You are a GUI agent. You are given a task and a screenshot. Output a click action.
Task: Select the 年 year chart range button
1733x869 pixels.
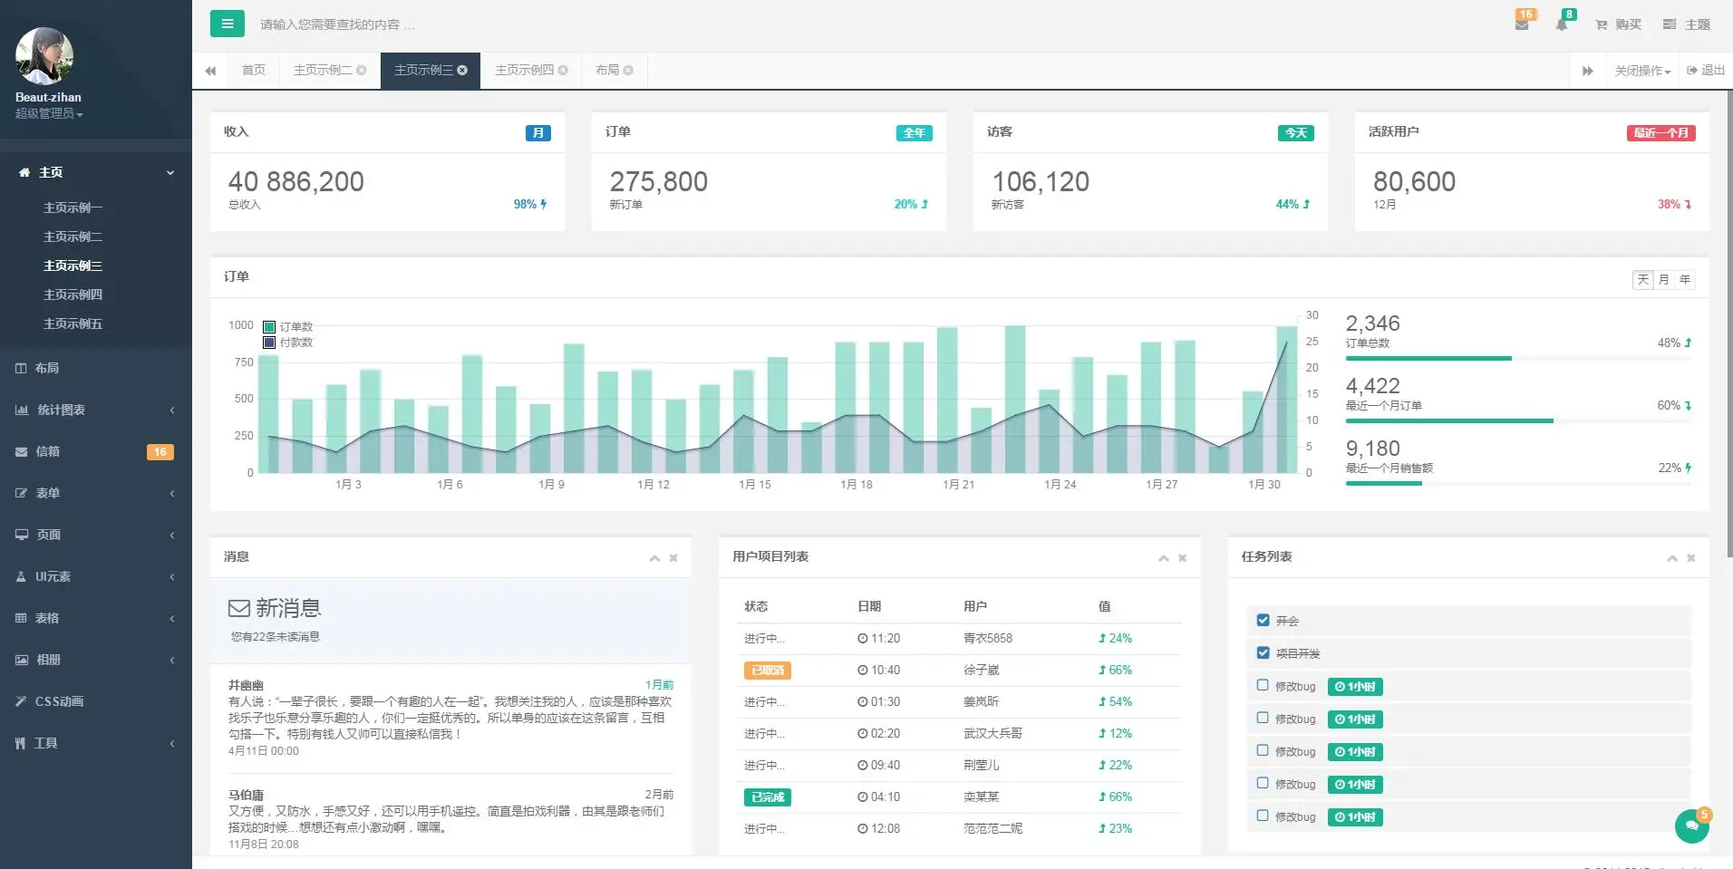click(1685, 280)
